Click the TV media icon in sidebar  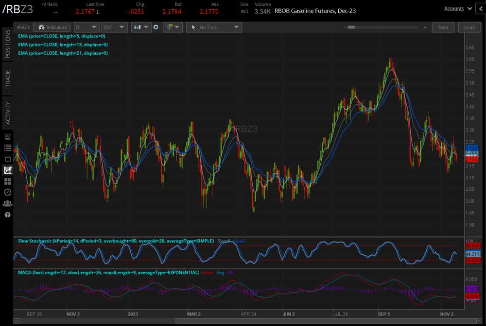pyautogui.click(x=7, y=159)
